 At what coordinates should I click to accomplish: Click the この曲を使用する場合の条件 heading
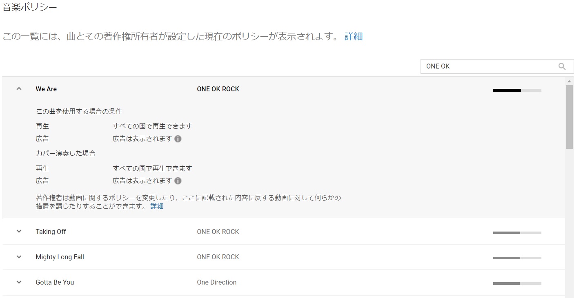pyautogui.click(x=79, y=111)
